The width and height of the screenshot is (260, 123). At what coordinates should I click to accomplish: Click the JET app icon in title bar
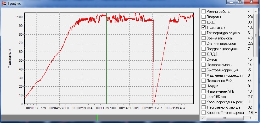tap(4, 3)
